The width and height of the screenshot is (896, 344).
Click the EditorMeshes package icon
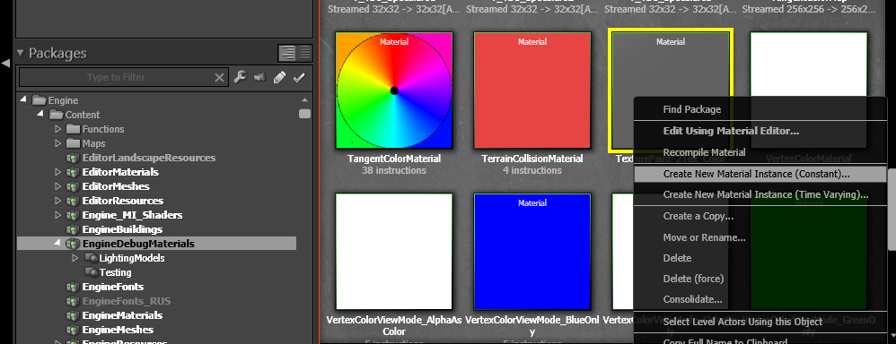point(73,186)
